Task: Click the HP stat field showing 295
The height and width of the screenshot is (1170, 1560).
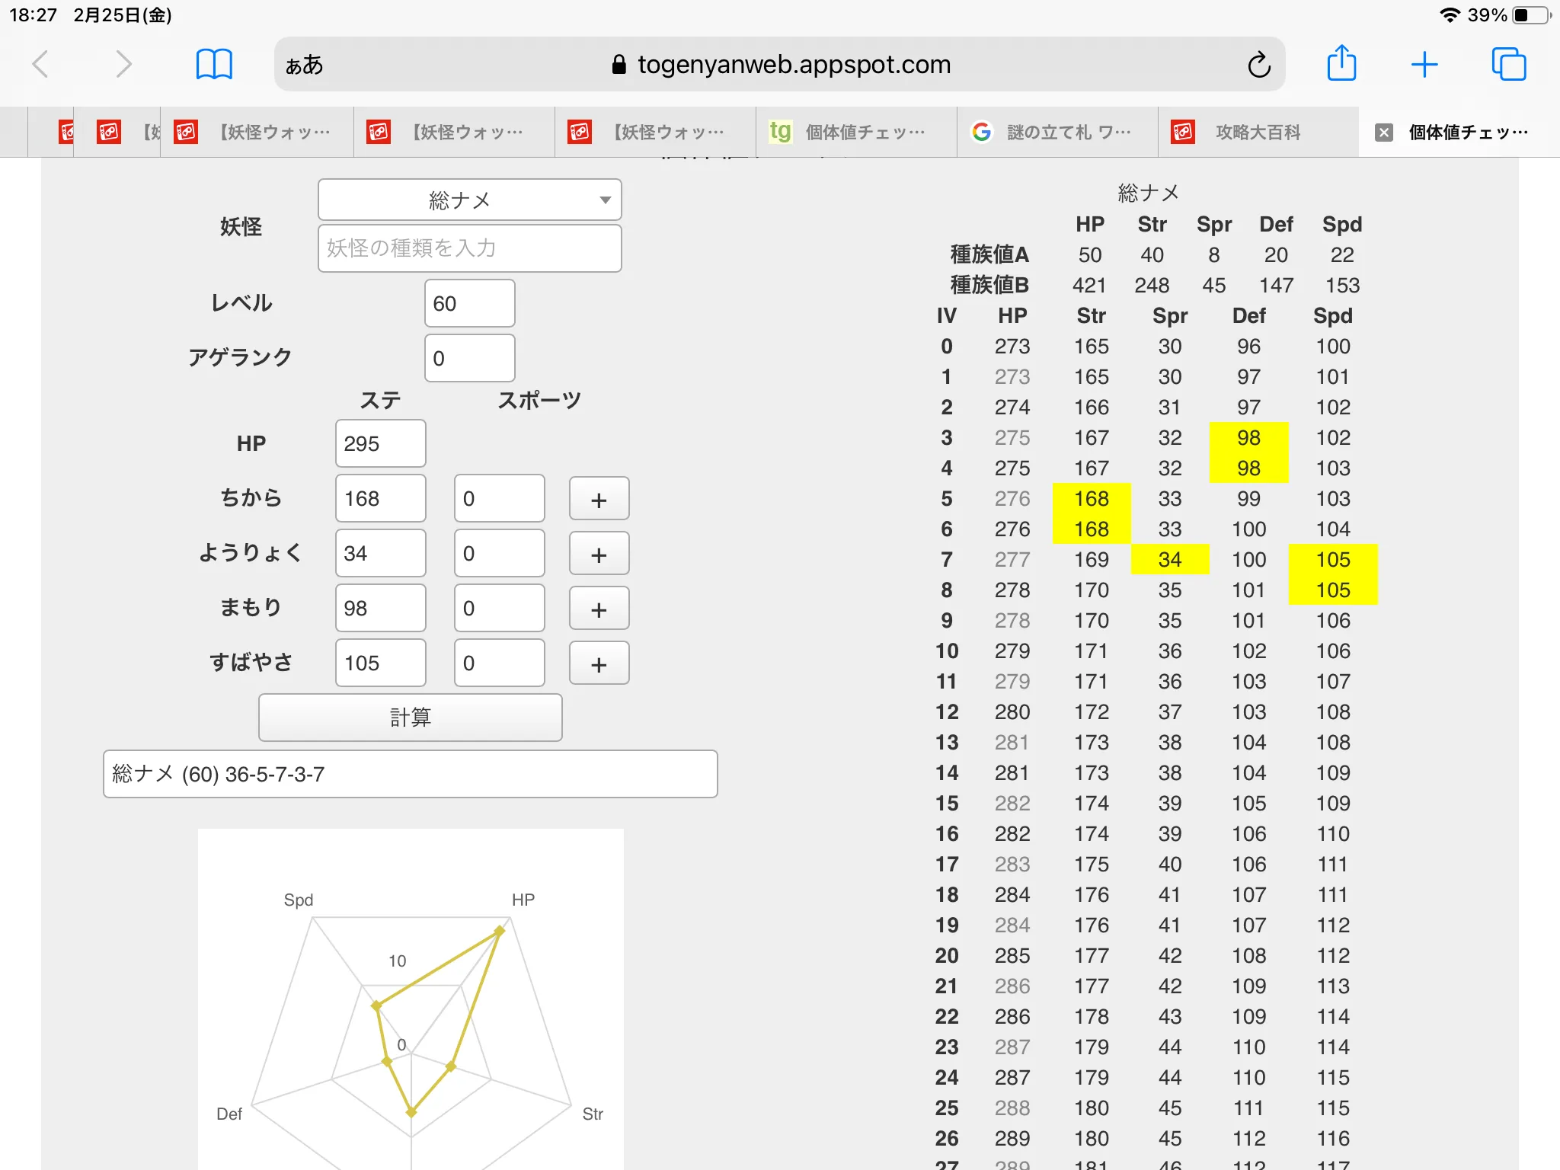Action: [x=381, y=443]
